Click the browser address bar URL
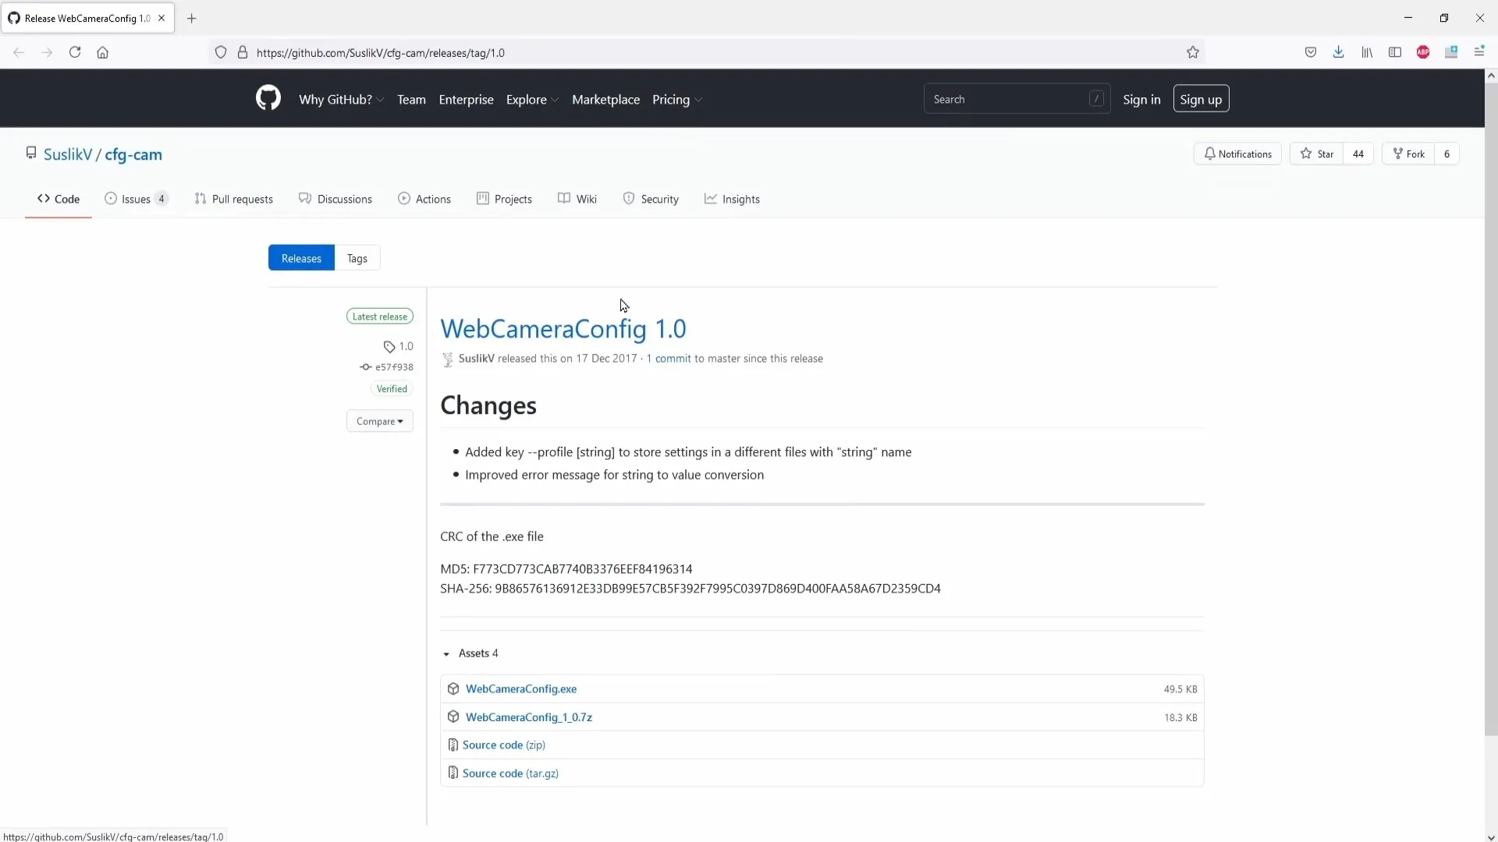This screenshot has width=1498, height=842. [x=381, y=52]
